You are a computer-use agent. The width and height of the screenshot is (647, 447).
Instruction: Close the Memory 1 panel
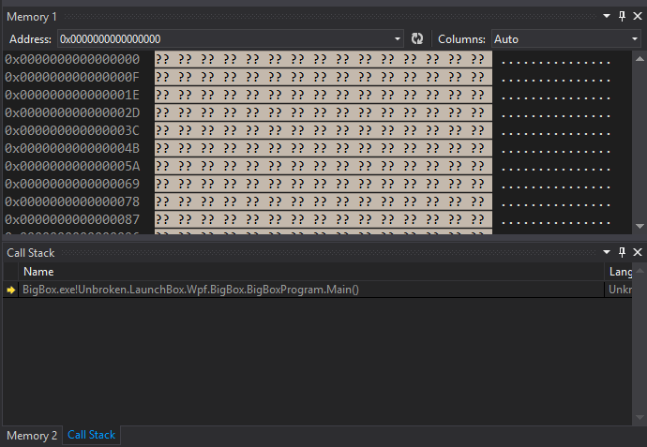point(638,17)
